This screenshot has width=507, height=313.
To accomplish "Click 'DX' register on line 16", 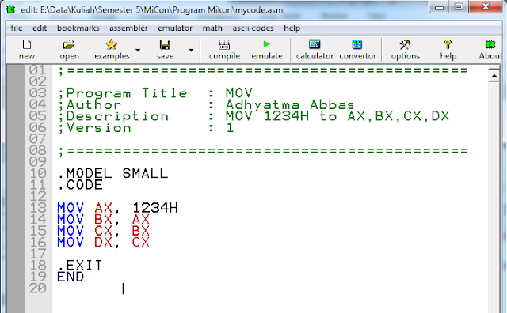I will coord(104,243).
